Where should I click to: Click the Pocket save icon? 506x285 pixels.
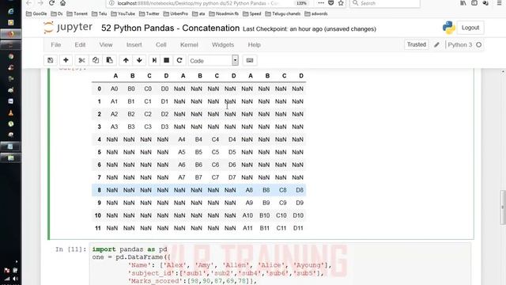pos(330,3)
